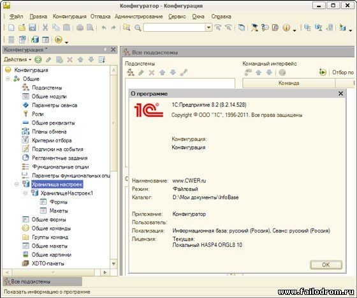Click the Move up arrow in Командный интерфейс toolbar

[x=258, y=73]
